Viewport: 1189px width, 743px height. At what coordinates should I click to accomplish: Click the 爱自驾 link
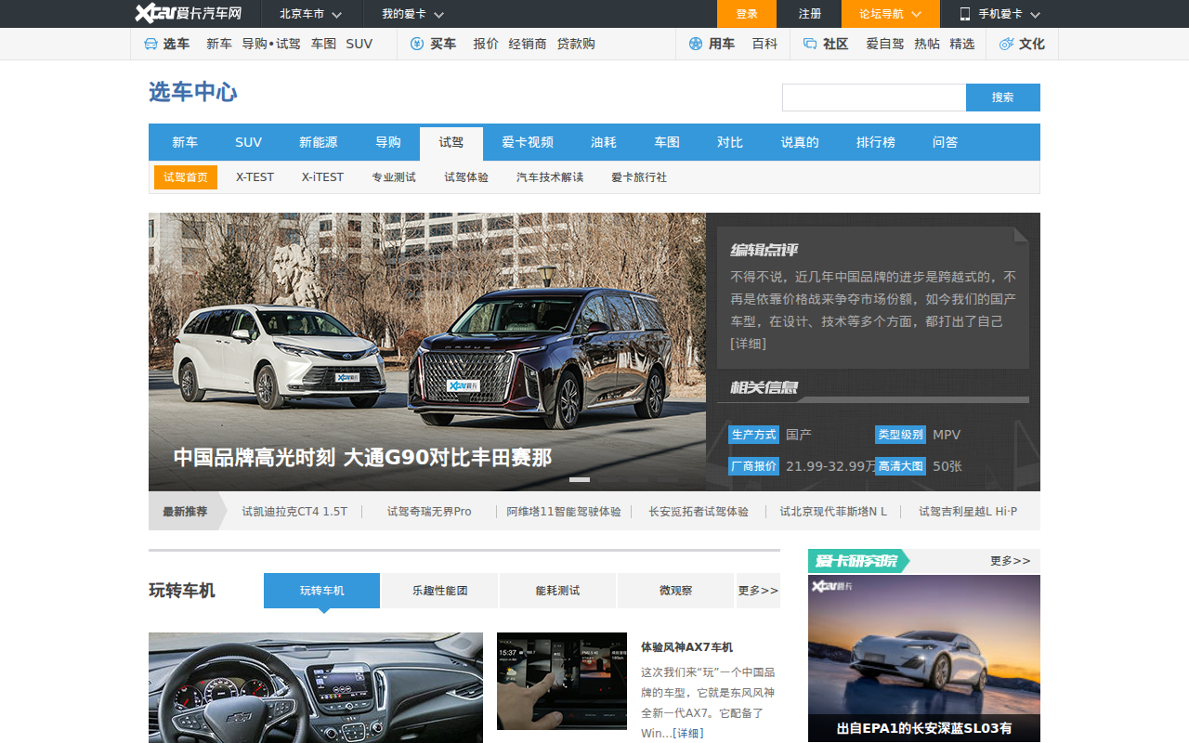coord(885,44)
